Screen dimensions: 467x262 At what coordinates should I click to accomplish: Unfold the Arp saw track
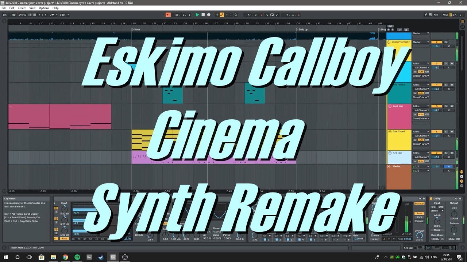pyautogui.click(x=390, y=153)
